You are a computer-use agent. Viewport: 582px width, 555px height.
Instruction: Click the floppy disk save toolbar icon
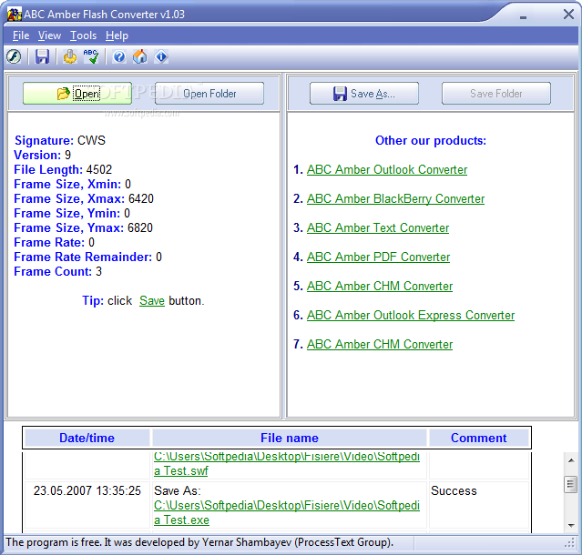coord(42,56)
